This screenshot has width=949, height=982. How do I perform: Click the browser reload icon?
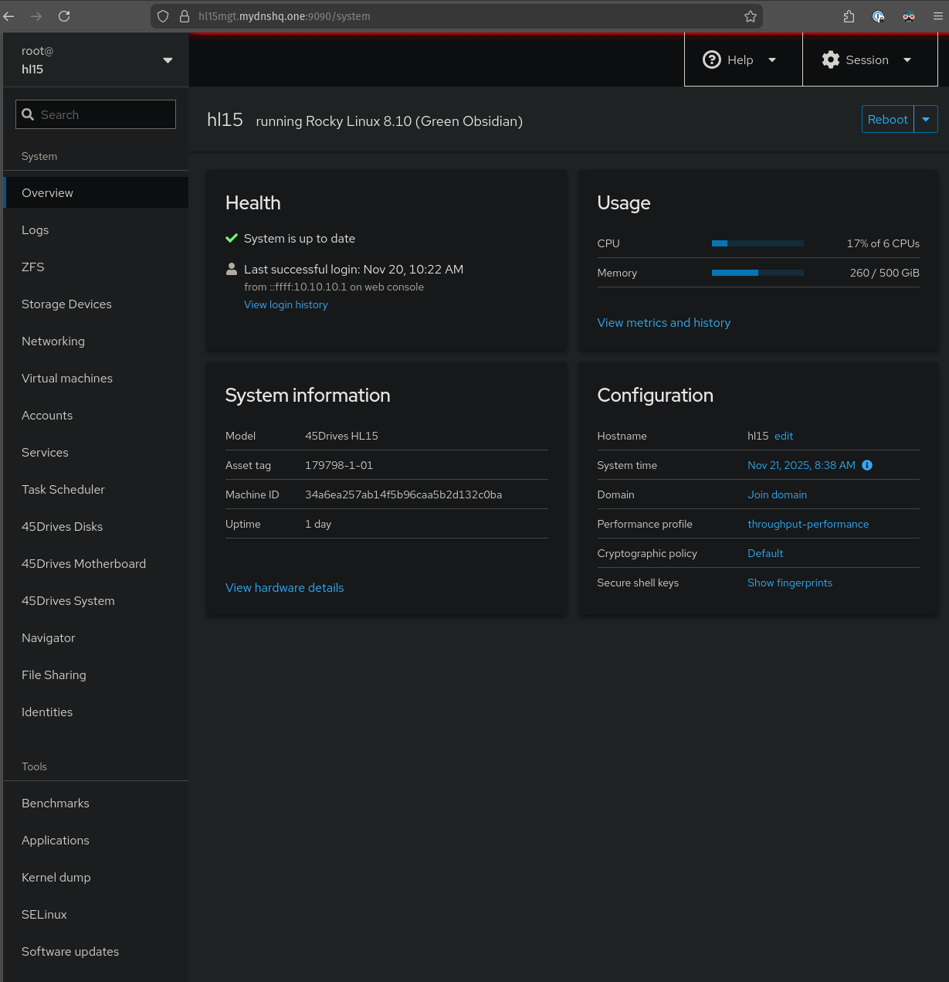pos(64,16)
